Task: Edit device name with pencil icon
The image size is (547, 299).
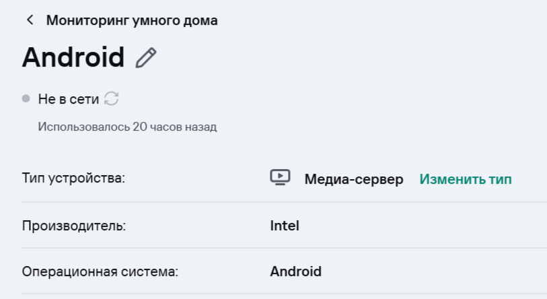Action: coord(146,58)
